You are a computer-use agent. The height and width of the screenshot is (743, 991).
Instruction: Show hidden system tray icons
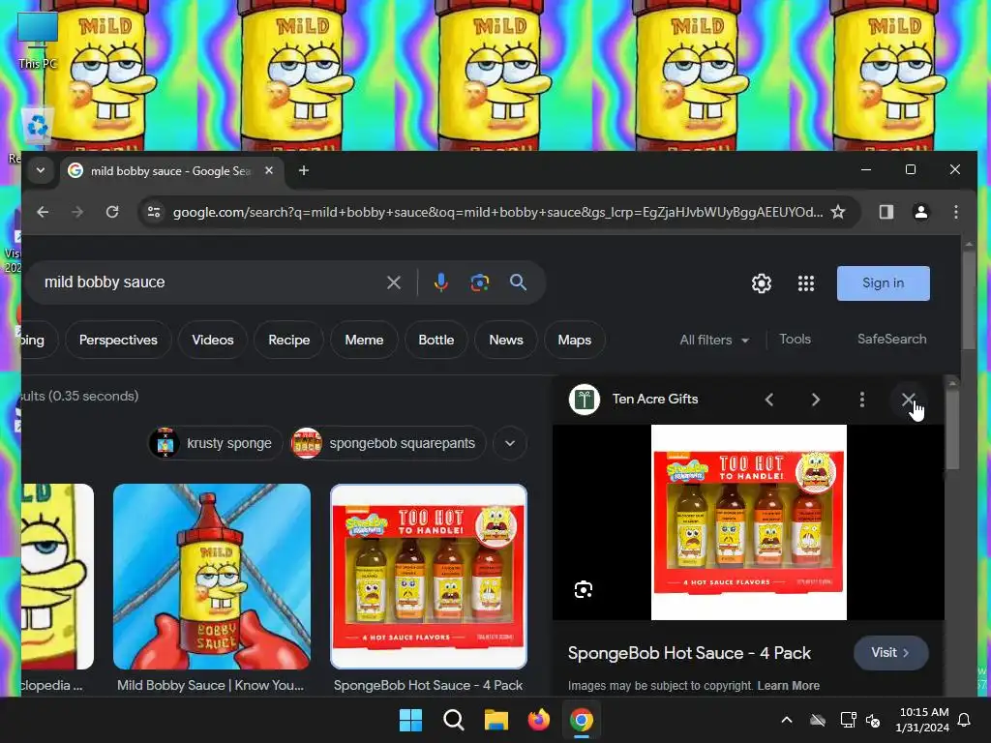coord(787,720)
